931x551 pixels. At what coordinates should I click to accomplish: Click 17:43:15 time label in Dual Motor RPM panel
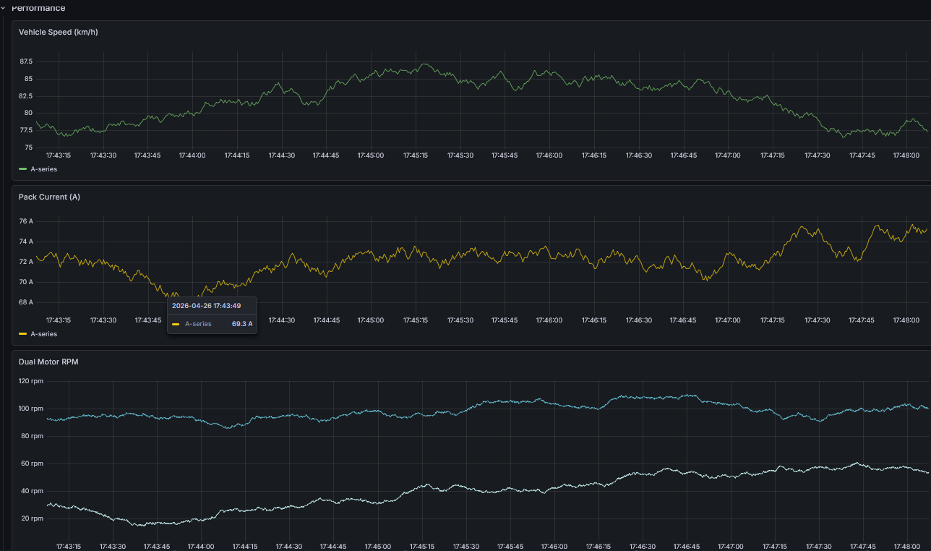[69, 547]
